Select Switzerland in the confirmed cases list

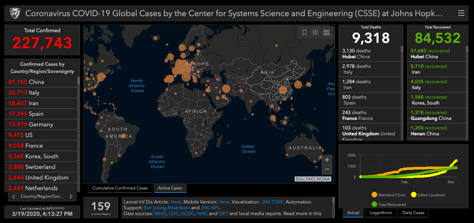(41, 167)
